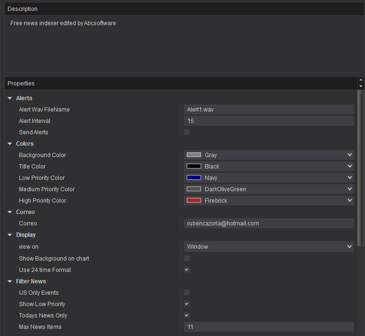Toggle Todays News Only checkbox
Viewport: 365px width, 336px height.
click(x=187, y=315)
